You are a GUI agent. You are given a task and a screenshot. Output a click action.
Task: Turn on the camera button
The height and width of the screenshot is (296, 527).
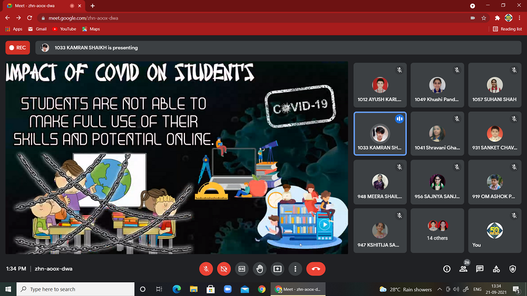coord(224,269)
